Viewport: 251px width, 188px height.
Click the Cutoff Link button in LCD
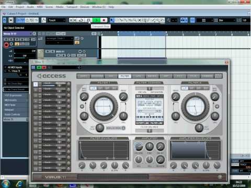[142, 123]
